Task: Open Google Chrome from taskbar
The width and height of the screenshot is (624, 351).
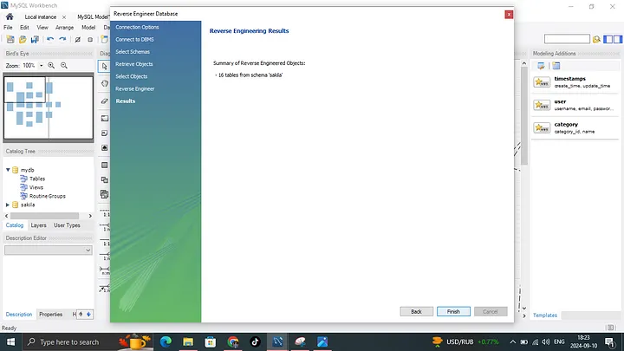Action: coord(233,341)
